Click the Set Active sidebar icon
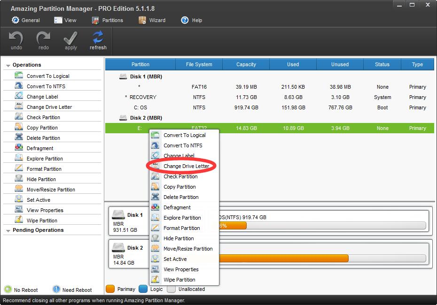This screenshot has height=305, width=437. coord(19,198)
